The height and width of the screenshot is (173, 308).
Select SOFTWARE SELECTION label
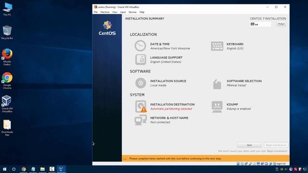[x=244, y=81]
